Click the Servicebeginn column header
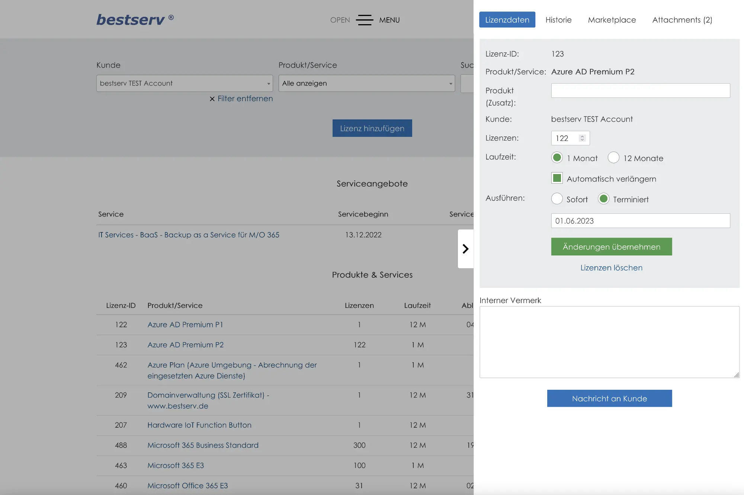 [363, 214]
